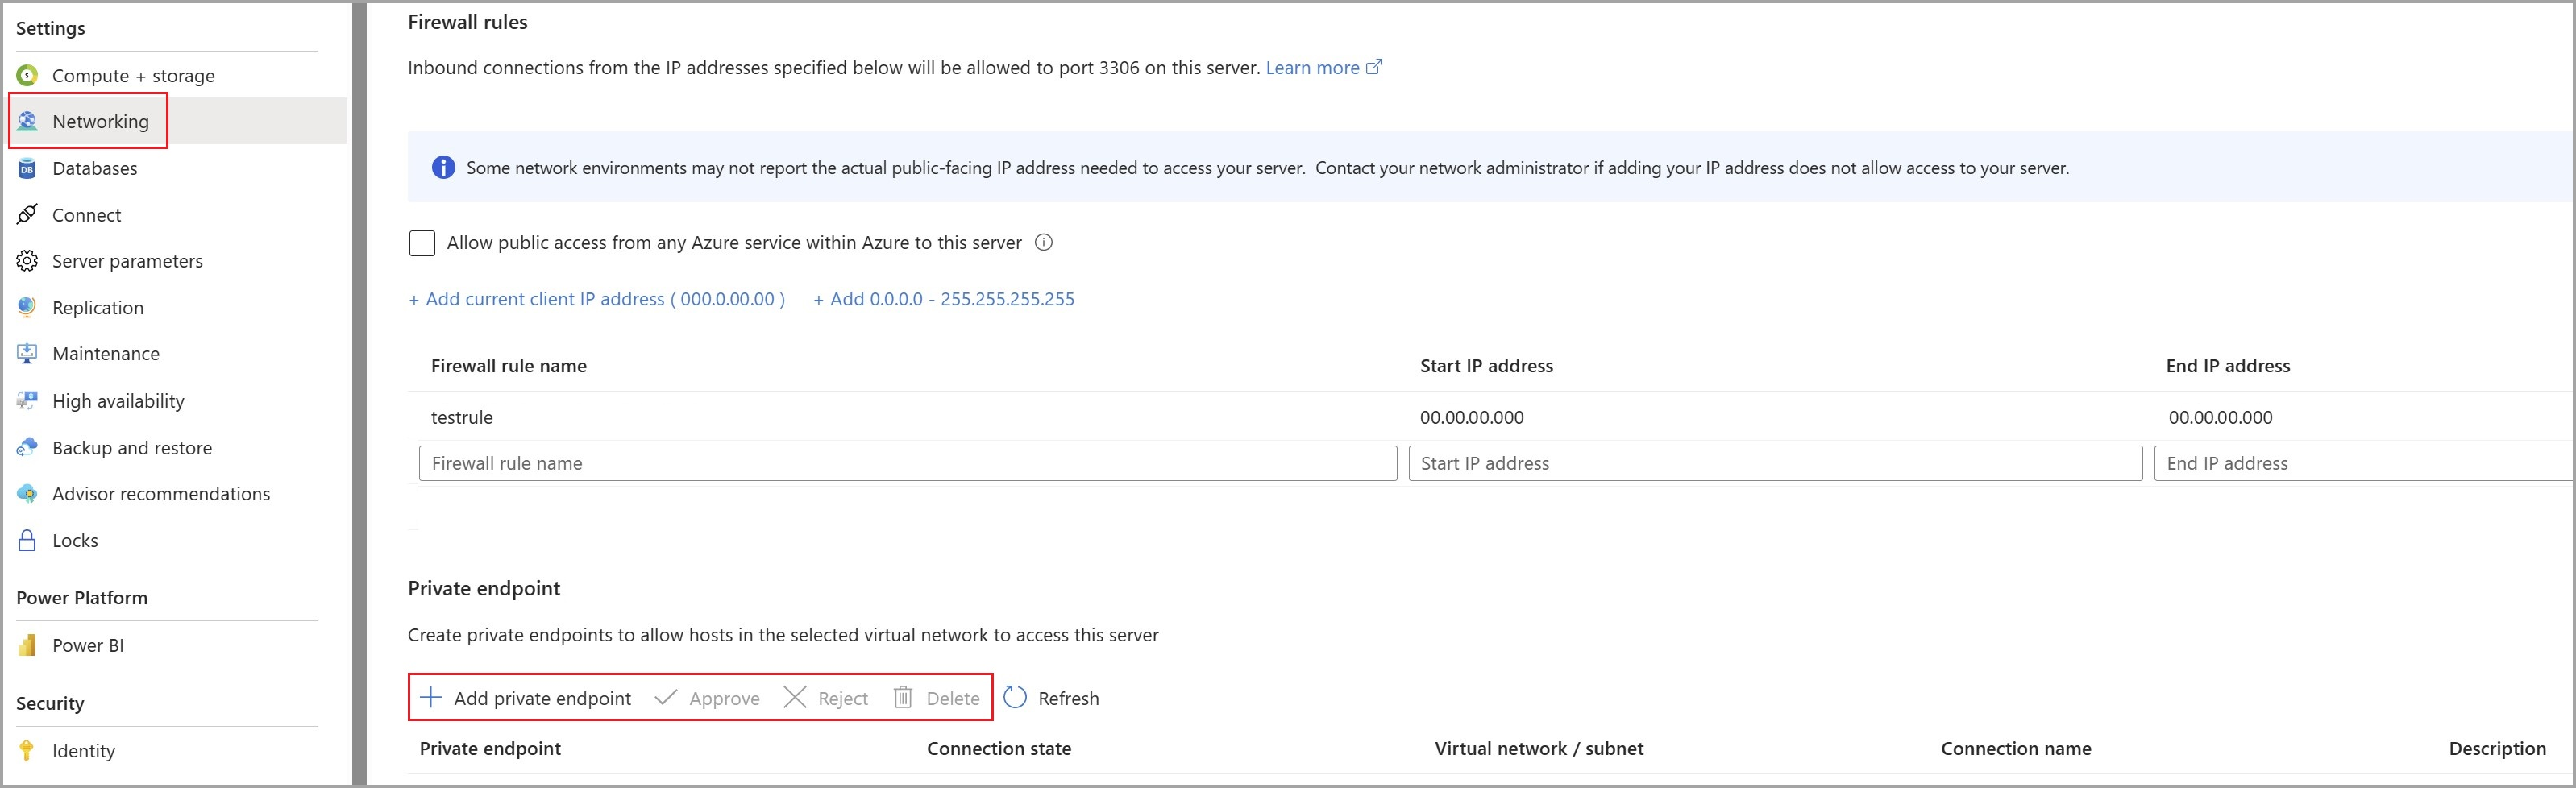
Task: Click the Approve checkmark icon
Action: pos(666,697)
